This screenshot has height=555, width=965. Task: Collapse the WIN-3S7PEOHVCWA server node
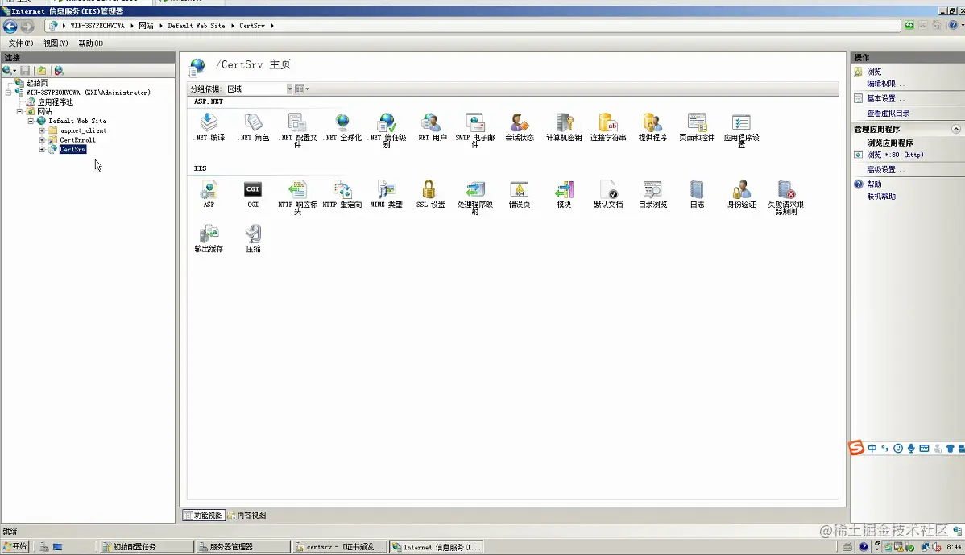pyautogui.click(x=8, y=93)
